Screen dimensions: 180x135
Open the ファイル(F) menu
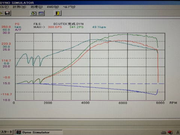(4, 7)
